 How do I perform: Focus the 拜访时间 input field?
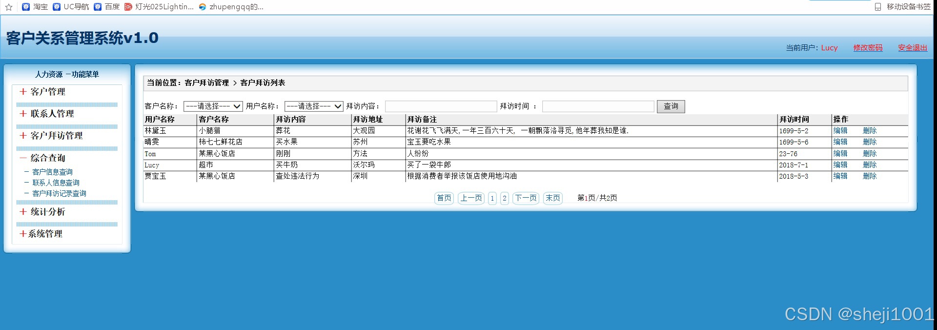[598, 106]
